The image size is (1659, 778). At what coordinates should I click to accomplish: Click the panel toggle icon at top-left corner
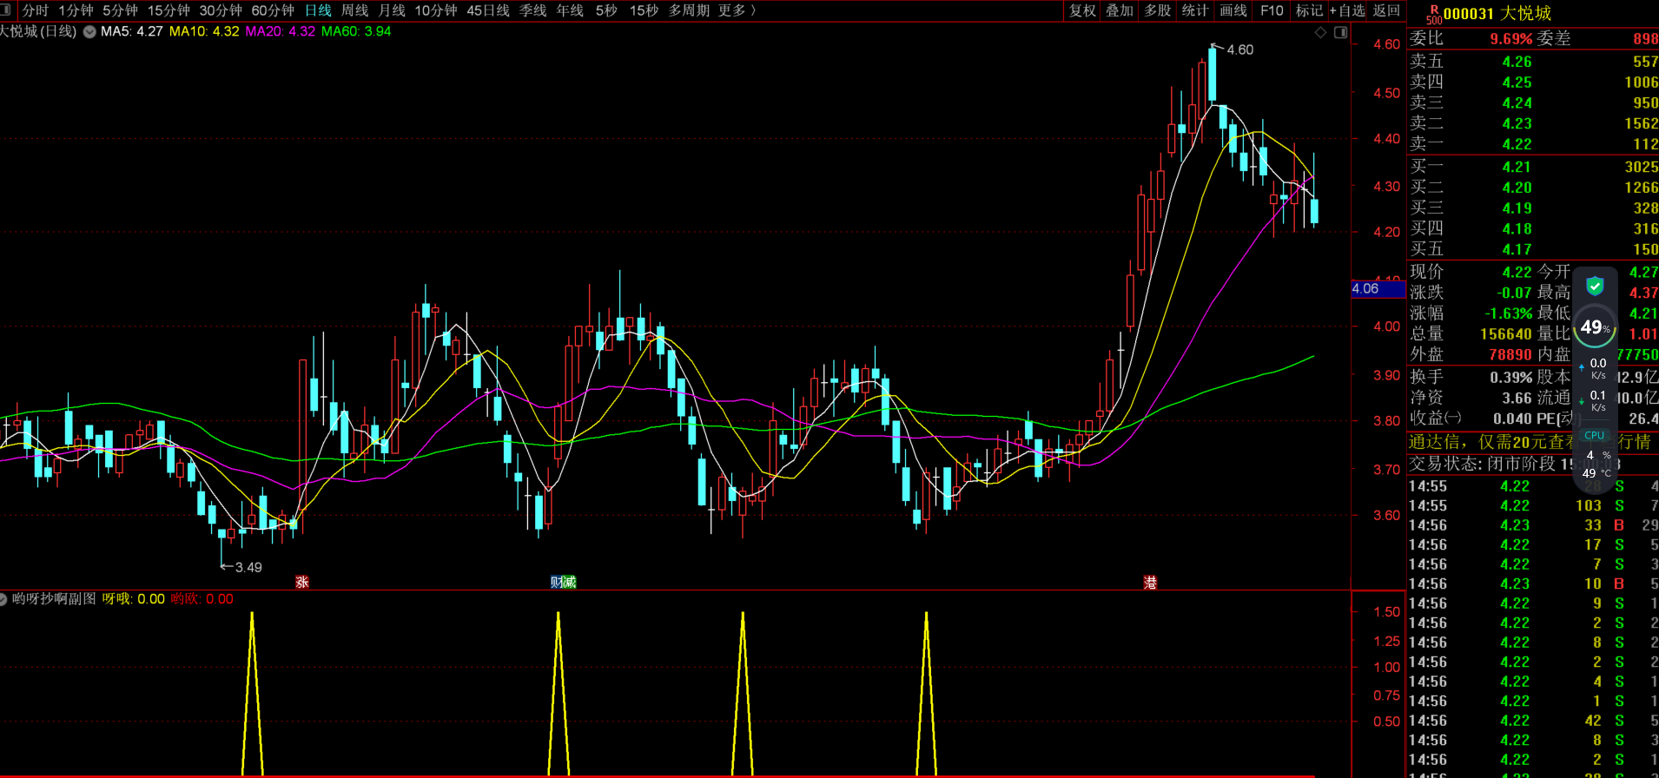tap(7, 10)
